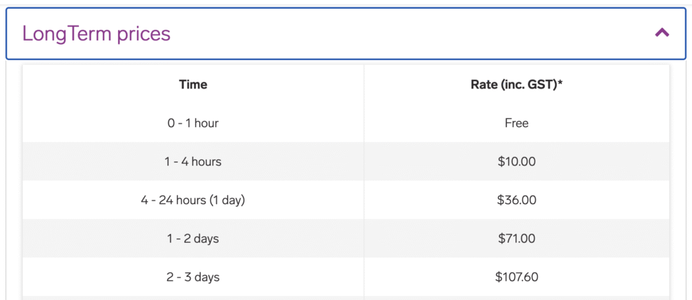Click the asterisk after Rate (inc. GST)
This screenshot has width=692, height=300.
click(x=560, y=83)
